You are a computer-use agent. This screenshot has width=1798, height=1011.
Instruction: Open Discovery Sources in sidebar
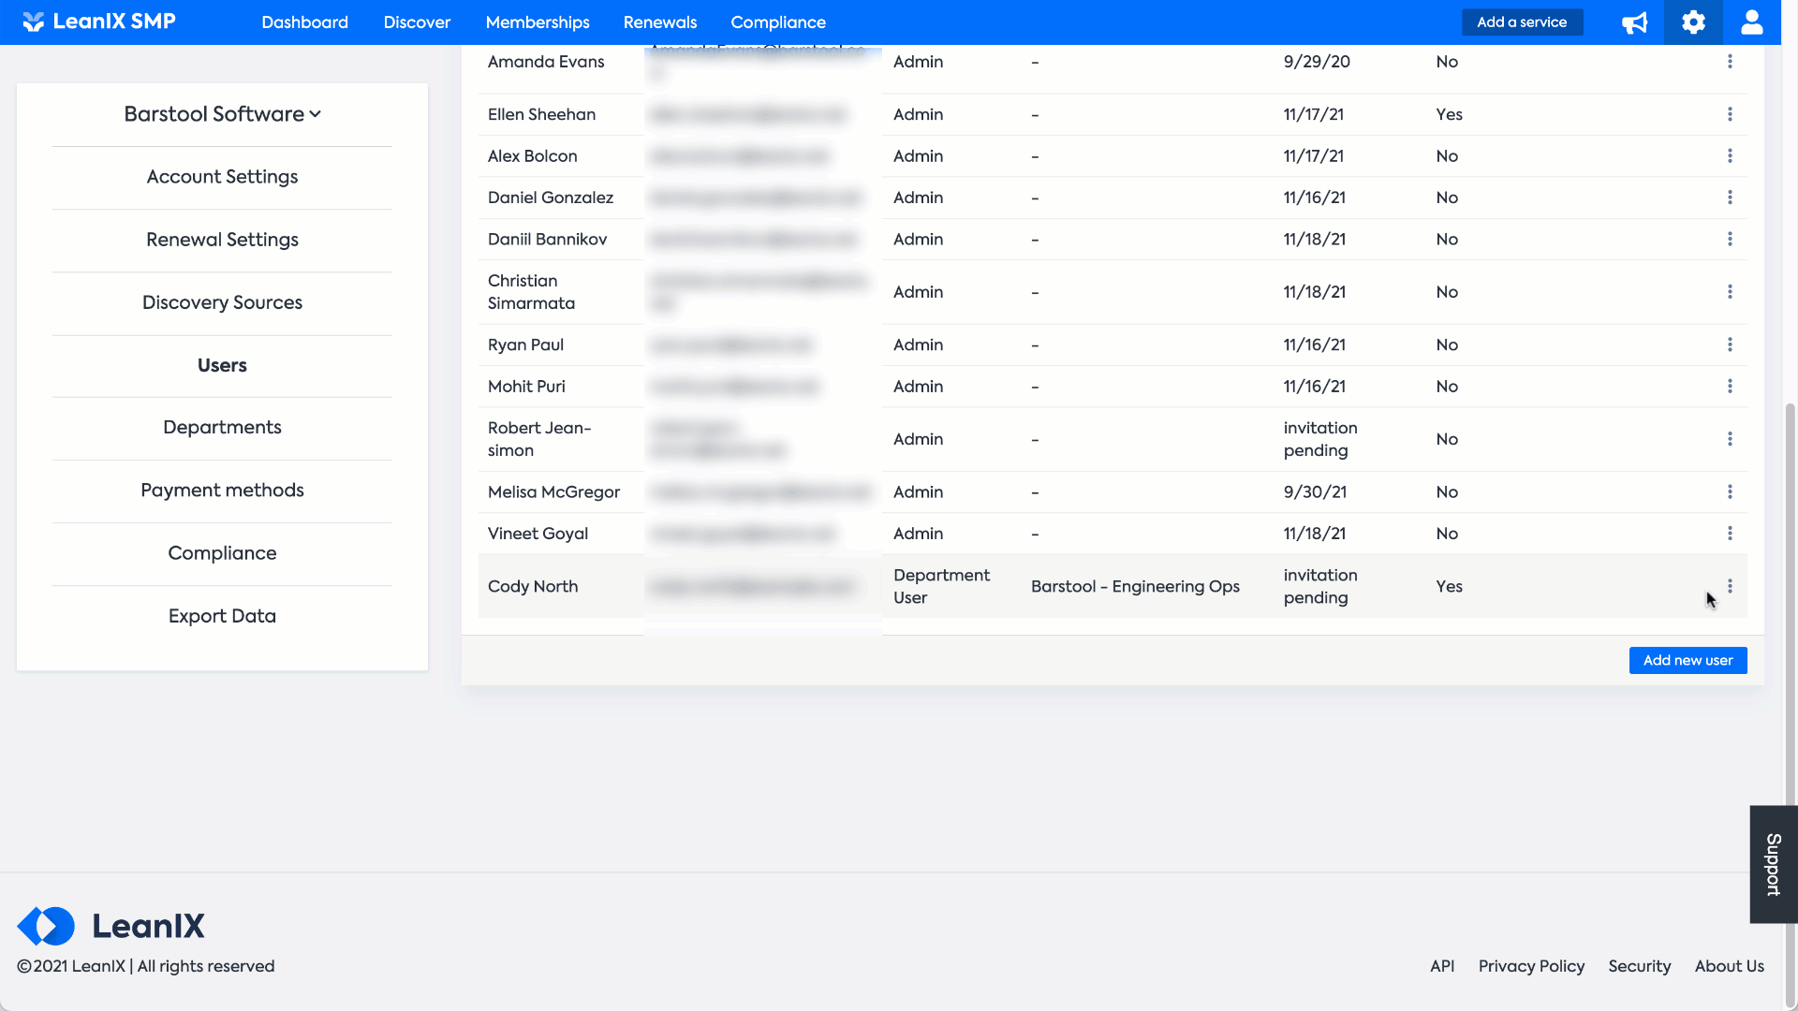tap(222, 302)
